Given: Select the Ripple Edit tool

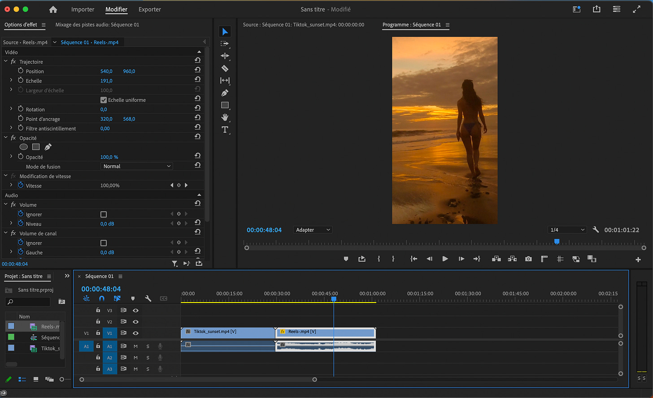Looking at the screenshot, I should (x=225, y=56).
